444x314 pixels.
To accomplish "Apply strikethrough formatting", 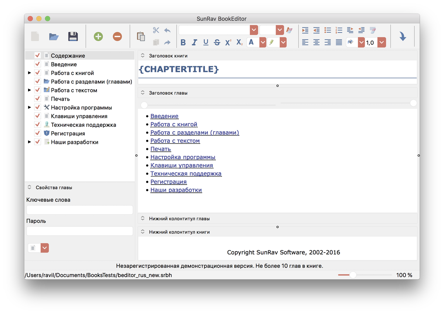I will pyautogui.click(x=217, y=42).
